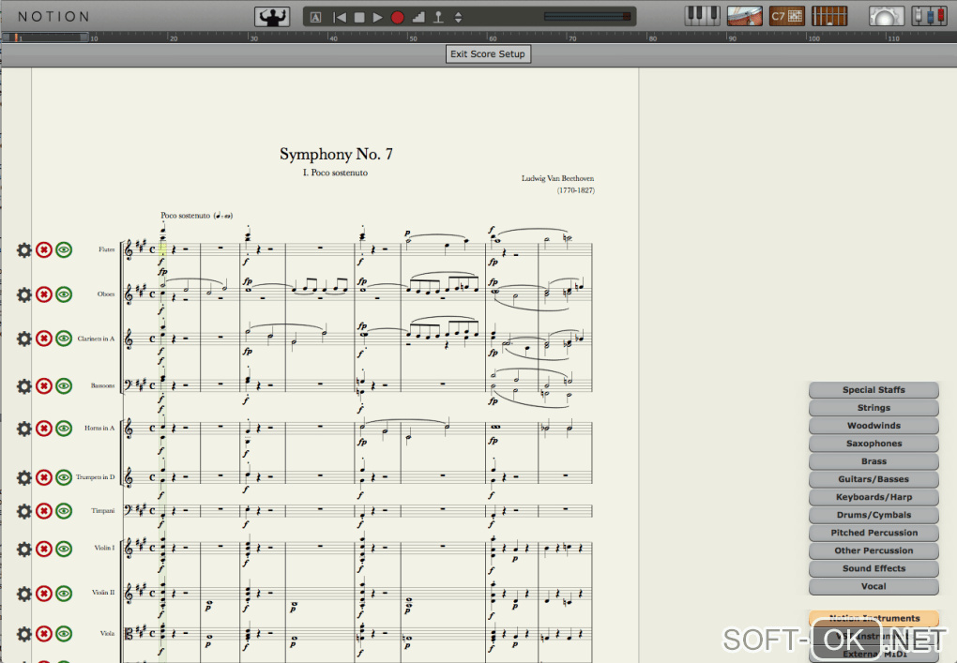Hide Bassoons staff via eye toggle

[64, 386]
